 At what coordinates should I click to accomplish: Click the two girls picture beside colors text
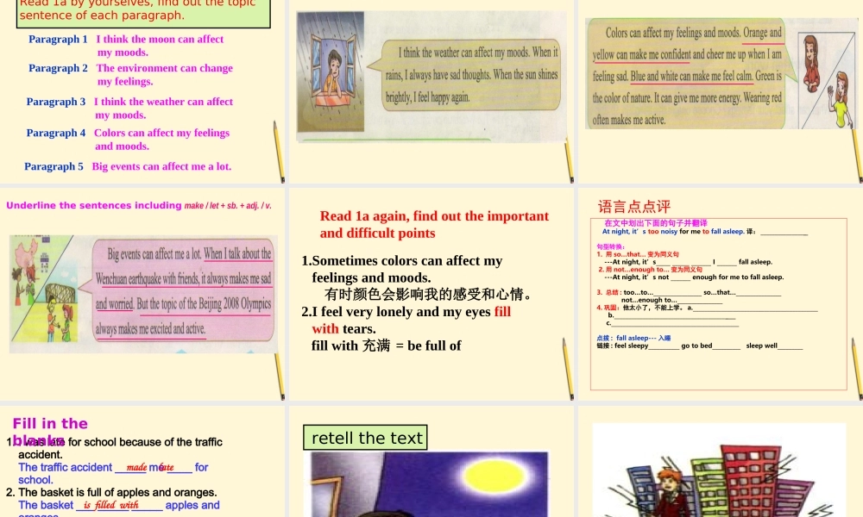(828, 81)
